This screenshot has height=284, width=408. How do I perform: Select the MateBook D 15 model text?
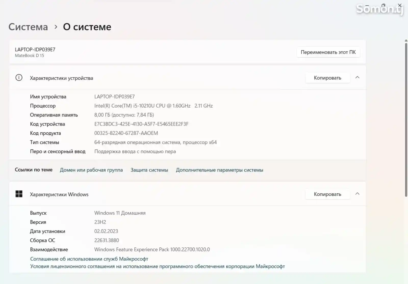[x=29, y=55]
